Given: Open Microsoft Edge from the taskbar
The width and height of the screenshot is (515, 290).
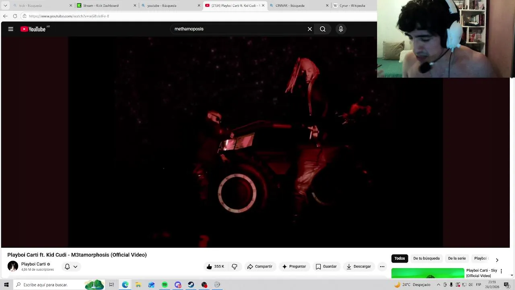Looking at the screenshot, I should (125, 285).
